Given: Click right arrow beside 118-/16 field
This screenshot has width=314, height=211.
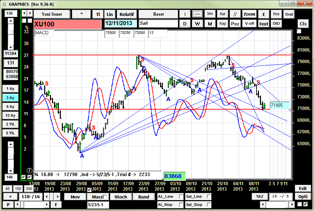Looking at the screenshot, I should pyautogui.click(x=57, y=197).
